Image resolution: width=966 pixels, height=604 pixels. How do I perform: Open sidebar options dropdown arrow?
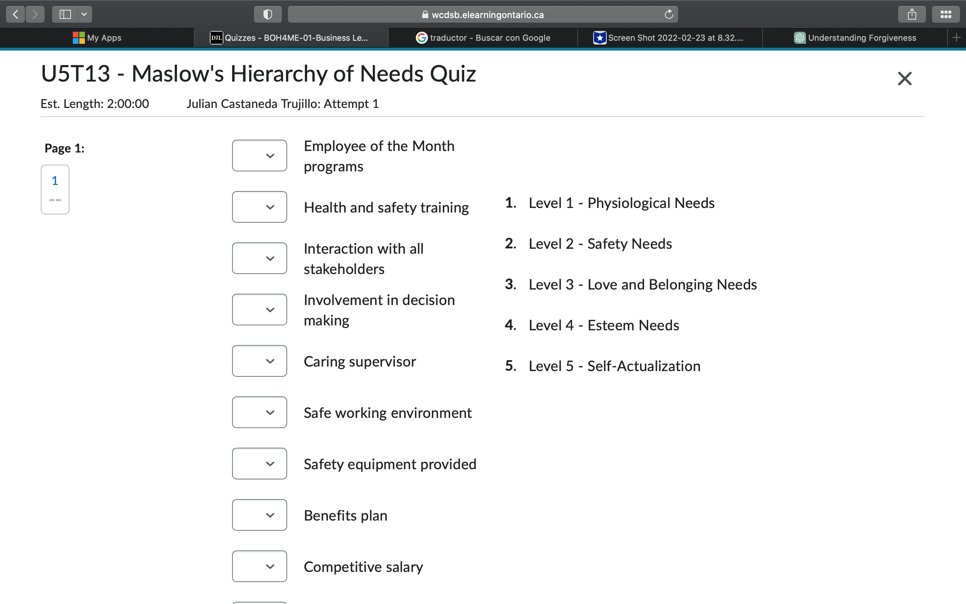pyautogui.click(x=84, y=14)
